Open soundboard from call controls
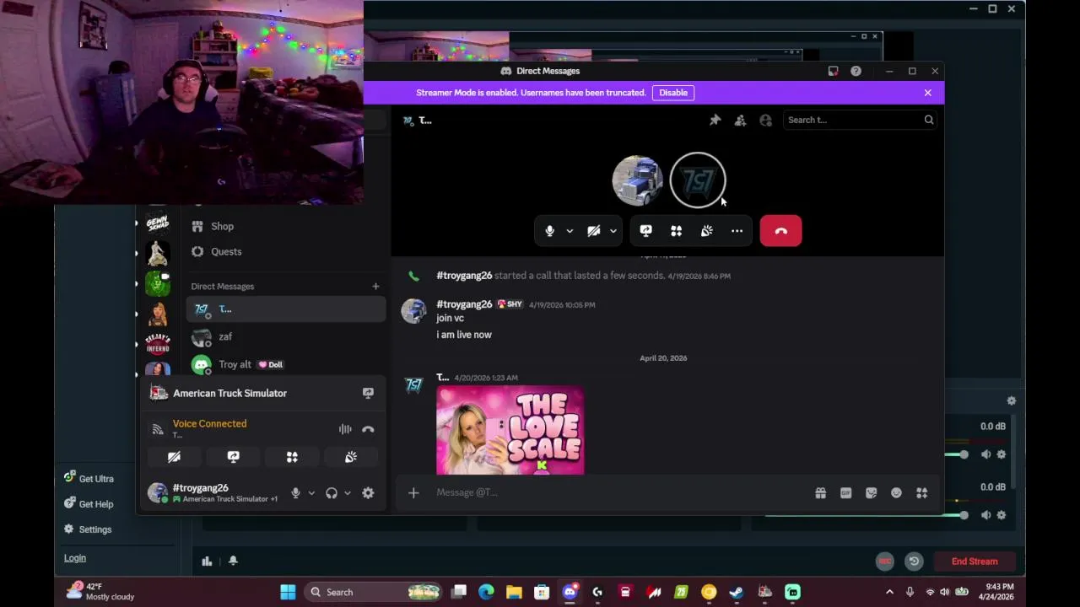1080x607 pixels. pos(706,231)
